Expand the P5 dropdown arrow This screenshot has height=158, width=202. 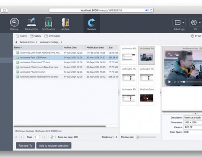[200, 23]
